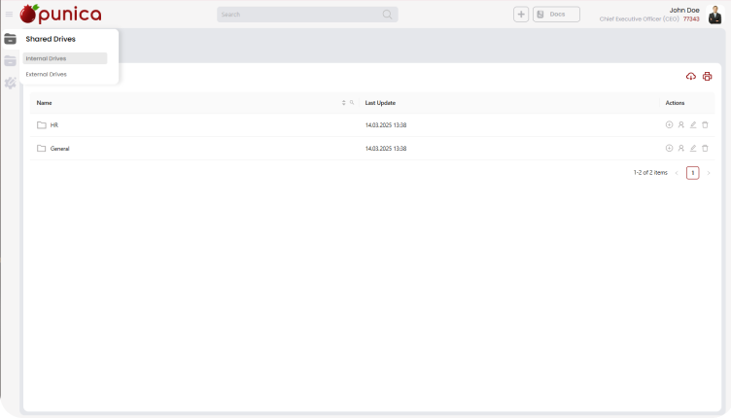
Task: Click delete trash icon for HR row
Action: [x=705, y=124]
